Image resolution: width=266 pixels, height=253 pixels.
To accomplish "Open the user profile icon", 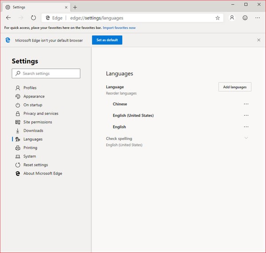I will (x=232, y=18).
